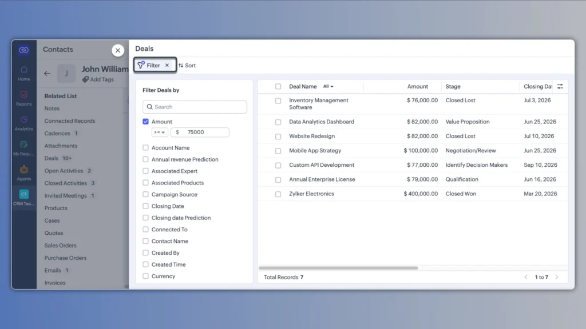Viewport: 586px width, 329px height.
Task: Click the Negotiation/Review stage cell
Action: 470,151
